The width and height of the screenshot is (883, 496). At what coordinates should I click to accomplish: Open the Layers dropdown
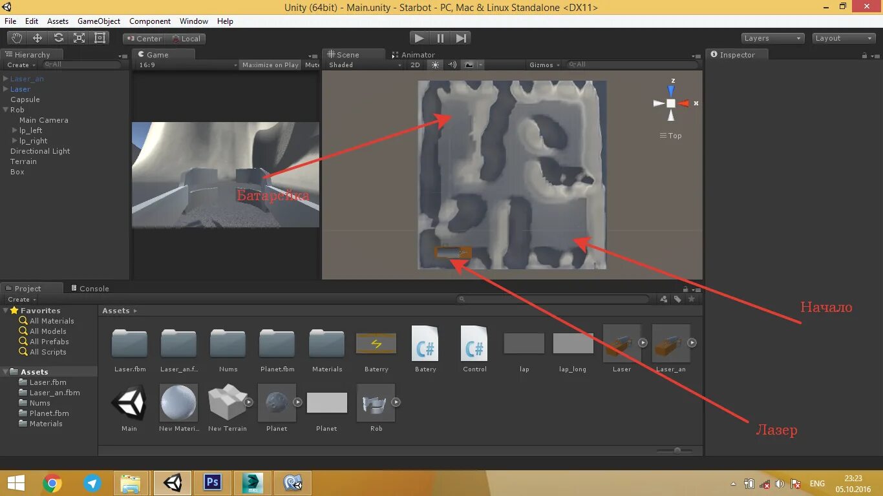click(772, 38)
